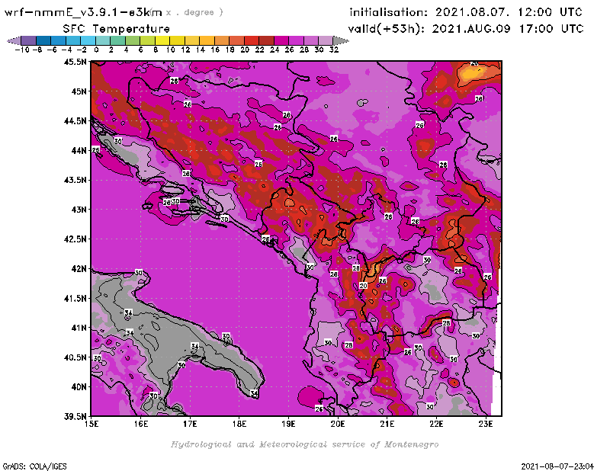
Task: Click the legend value '20'
Action: coord(245,50)
